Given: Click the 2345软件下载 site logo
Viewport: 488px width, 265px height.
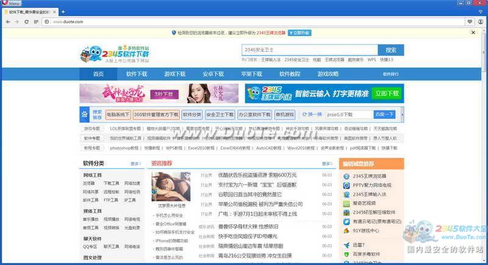Looking at the screenshot, I should [115, 54].
